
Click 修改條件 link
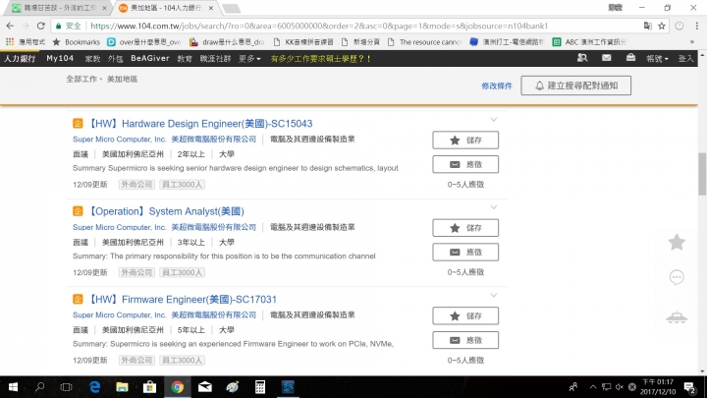497,85
